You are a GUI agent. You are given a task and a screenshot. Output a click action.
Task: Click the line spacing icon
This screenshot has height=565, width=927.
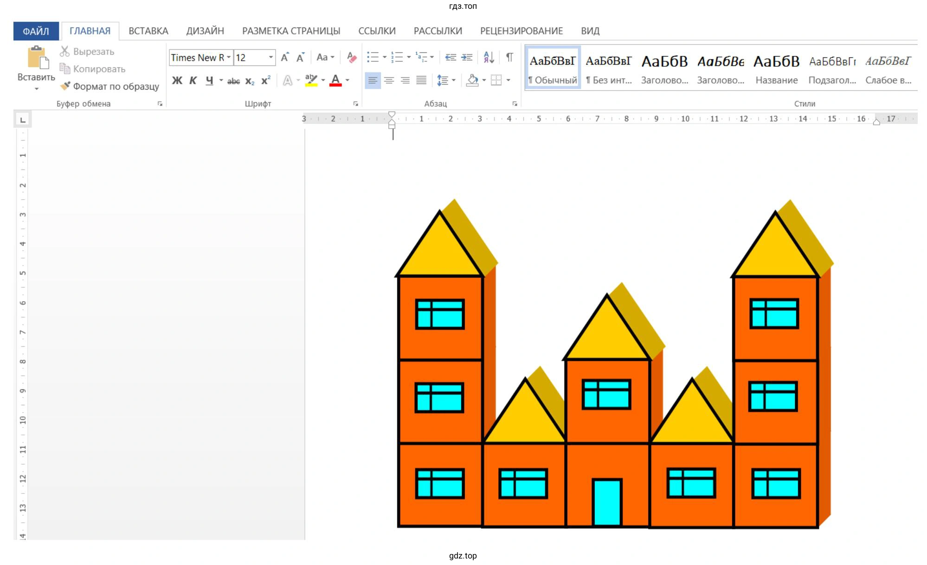click(x=443, y=80)
